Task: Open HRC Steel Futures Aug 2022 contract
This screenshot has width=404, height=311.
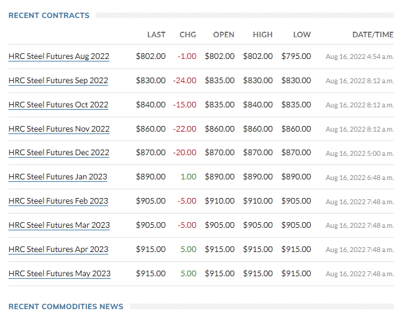Action: (x=59, y=56)
